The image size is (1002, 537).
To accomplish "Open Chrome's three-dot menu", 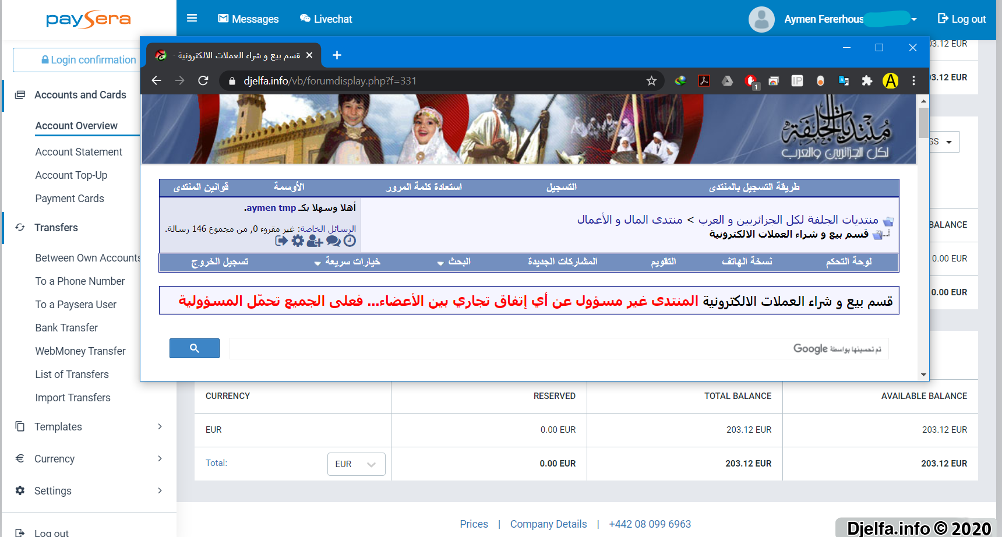I will [913, 81].
